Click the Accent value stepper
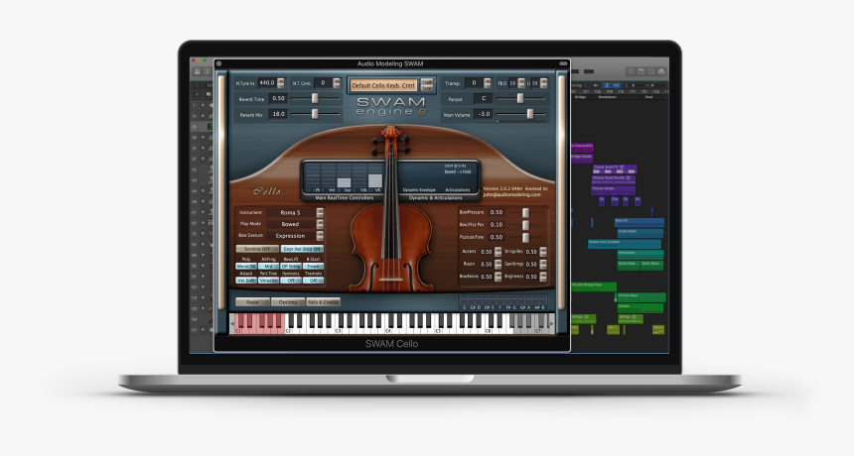This screenshot has height=456, width=854. click(498, 252)
